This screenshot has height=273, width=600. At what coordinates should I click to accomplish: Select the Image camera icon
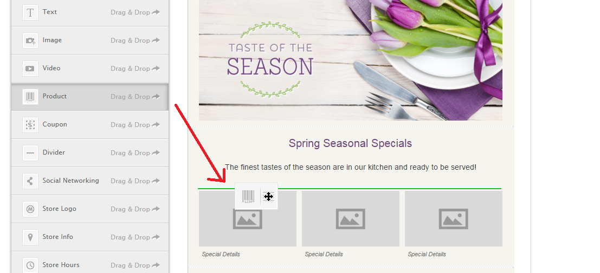(x=30, y=41)
